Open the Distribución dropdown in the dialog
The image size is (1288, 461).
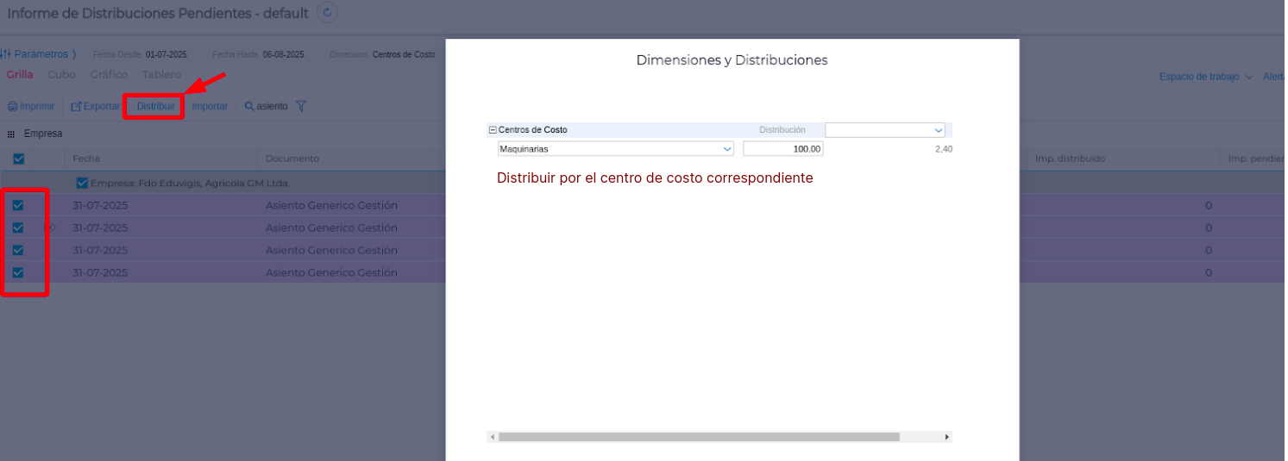coord(885,130)
